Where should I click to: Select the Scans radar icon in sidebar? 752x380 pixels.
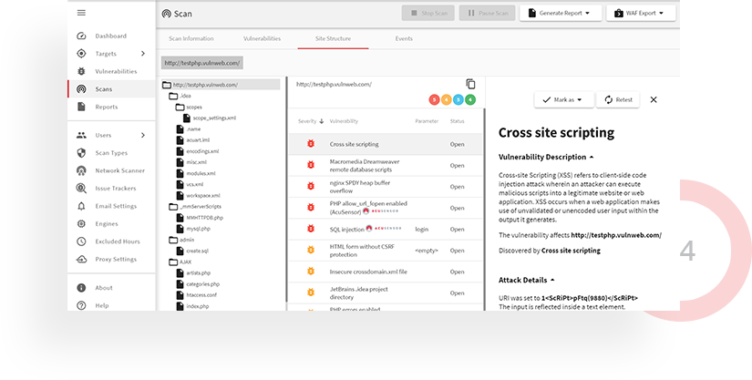click(x=81, y=89)
